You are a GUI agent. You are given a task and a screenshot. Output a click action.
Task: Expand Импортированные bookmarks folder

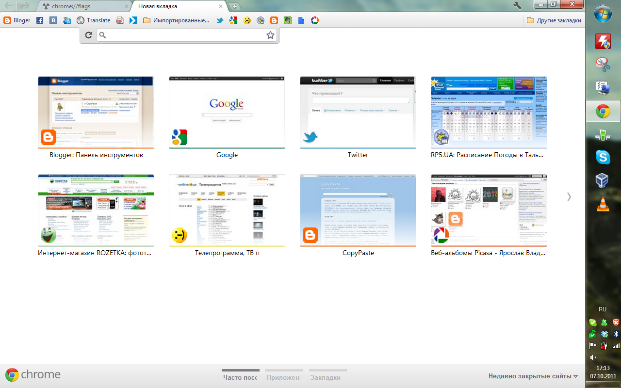click(x=177, y=20)
